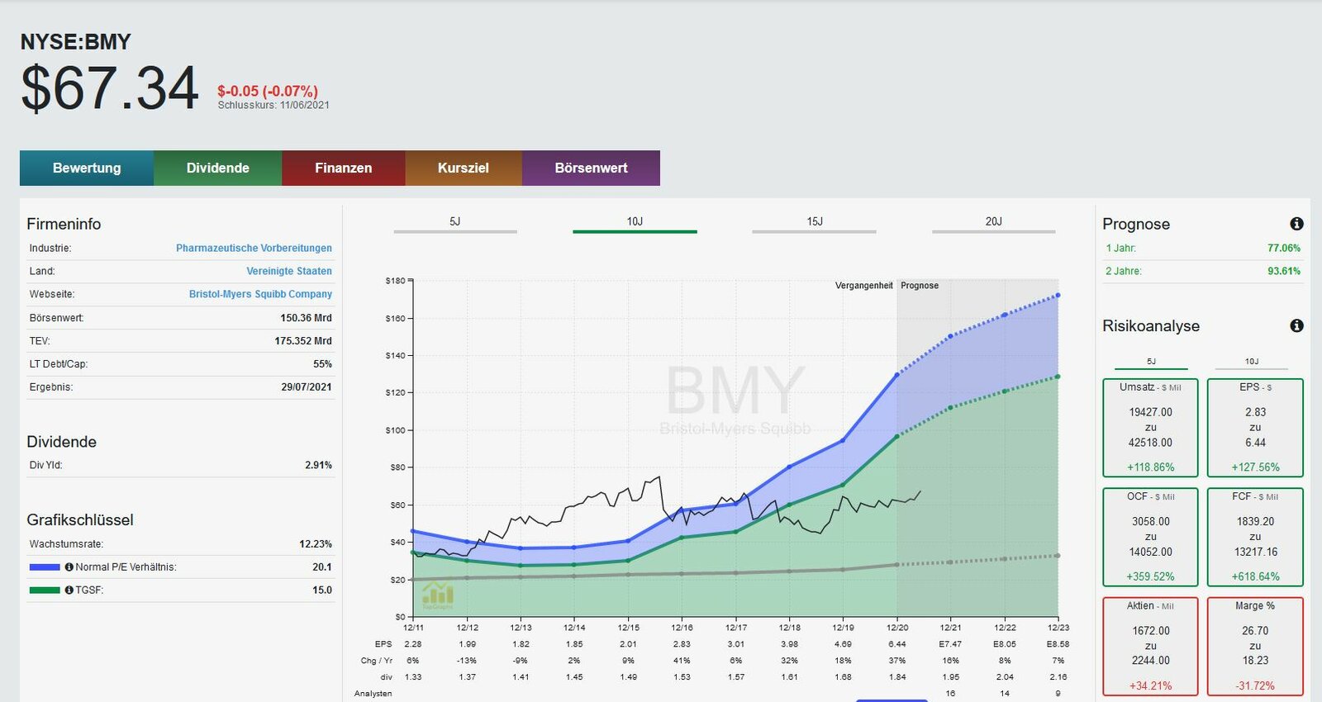This screenshot has width=1322, height=702.
Task: Click the Normal P/E value 20.1
Action: click(322, 567)
